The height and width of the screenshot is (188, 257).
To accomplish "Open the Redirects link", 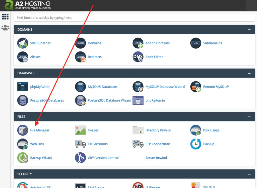I will tap(95, 57).
